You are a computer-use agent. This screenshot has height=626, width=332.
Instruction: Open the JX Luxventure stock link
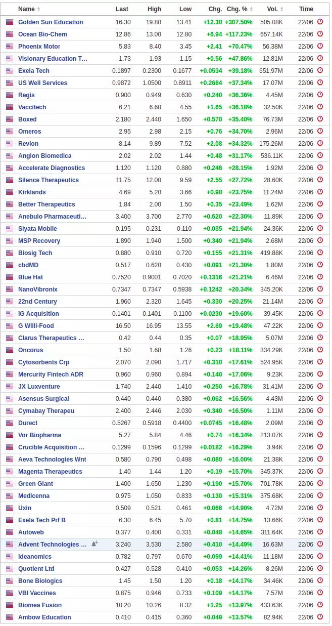click(x=39, y=387)
